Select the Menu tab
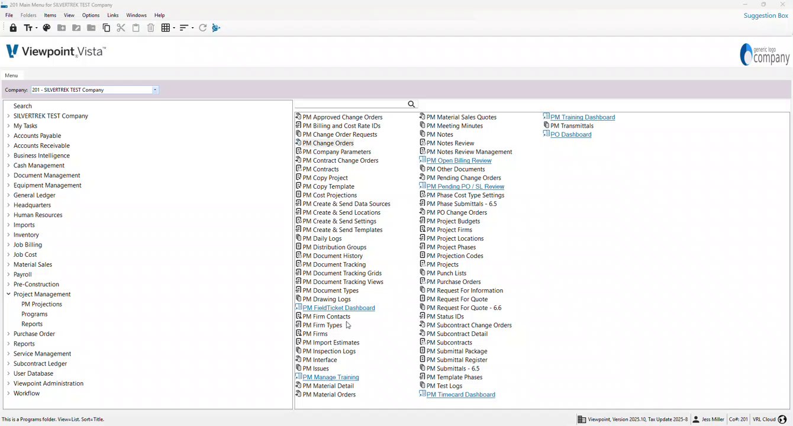The width and height of the screenshot is (793, 426). click(11, 75)
